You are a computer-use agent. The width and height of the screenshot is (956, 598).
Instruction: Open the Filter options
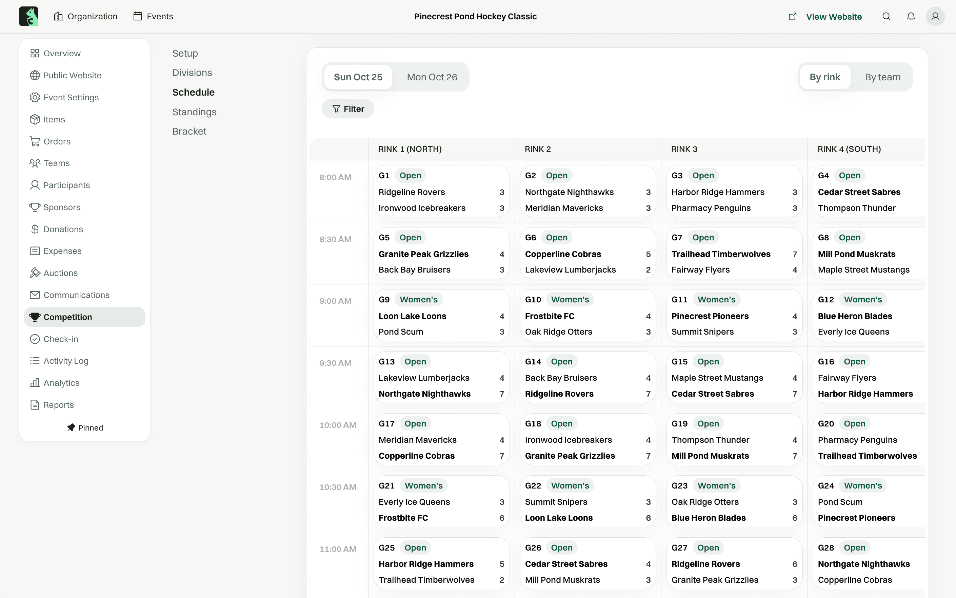(x=348, y=109)
